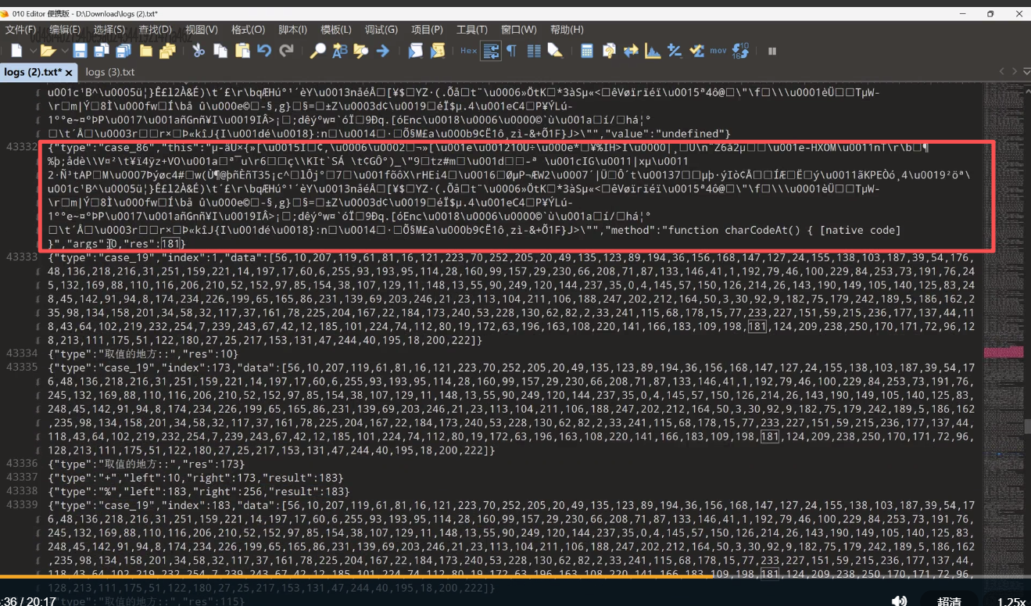Toggle show whitespace pilcrow icon
The width and height of the screenshot is (1031, 606).
tap(512, 51)
